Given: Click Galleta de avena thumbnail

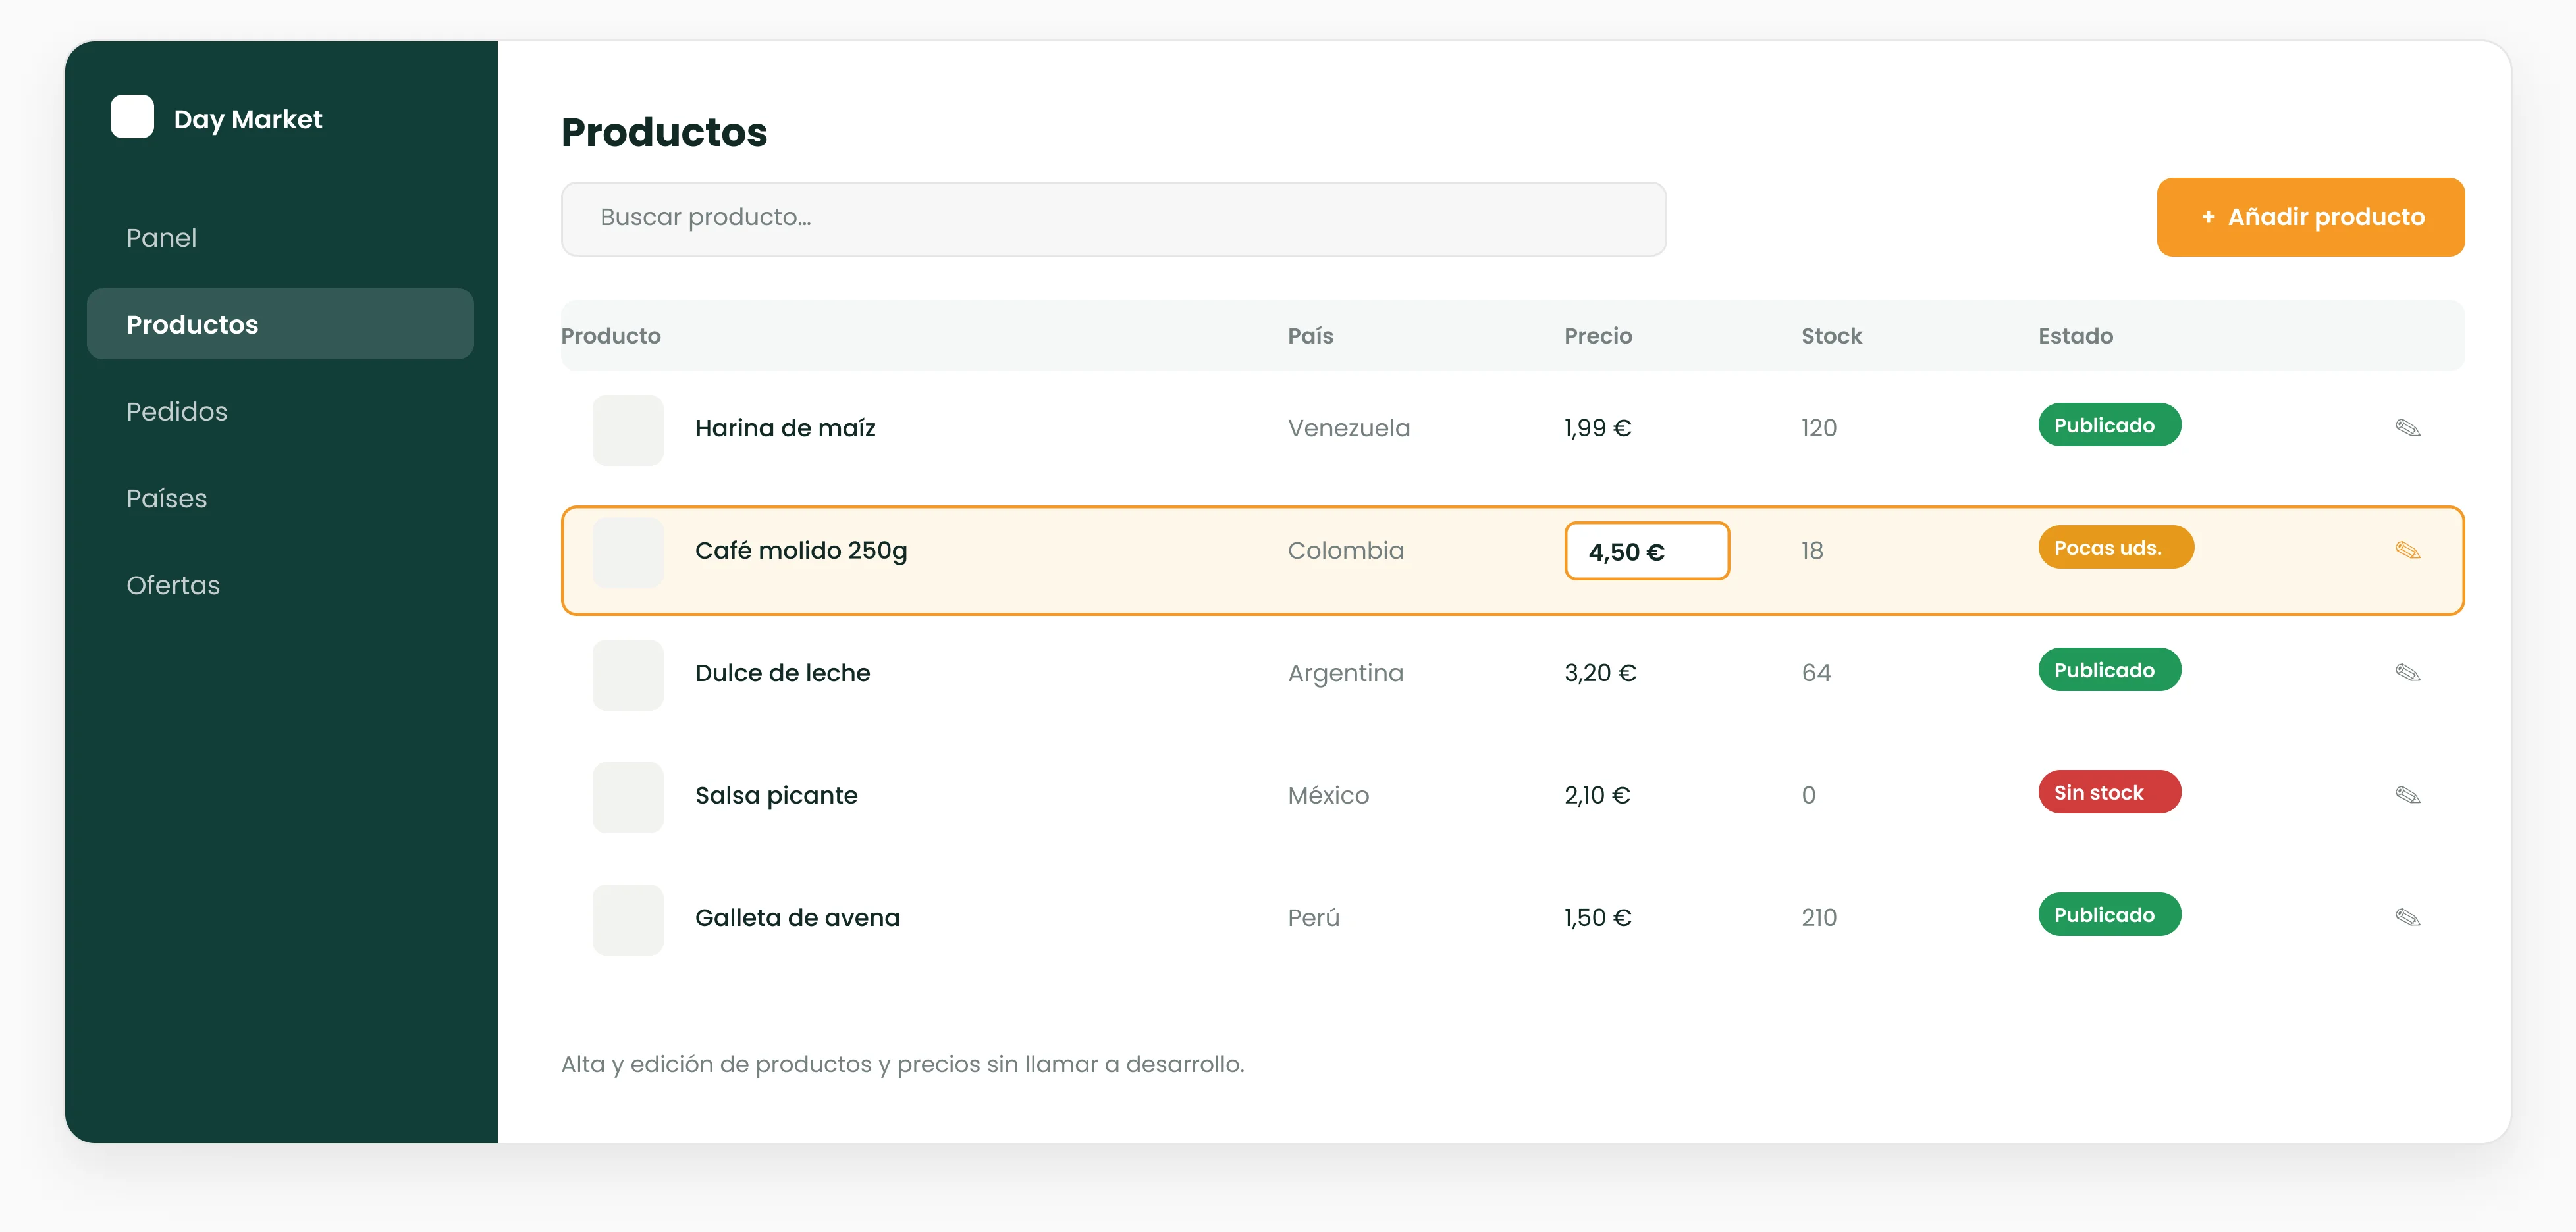Looking at the screenshot, I should 628,919.
